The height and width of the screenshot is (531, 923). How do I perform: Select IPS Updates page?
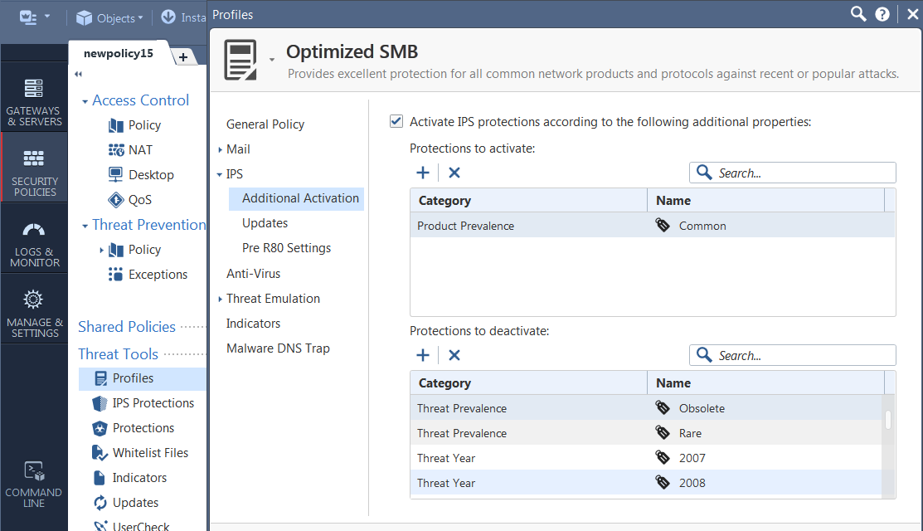pyautogui.click(x=265, y=223)
